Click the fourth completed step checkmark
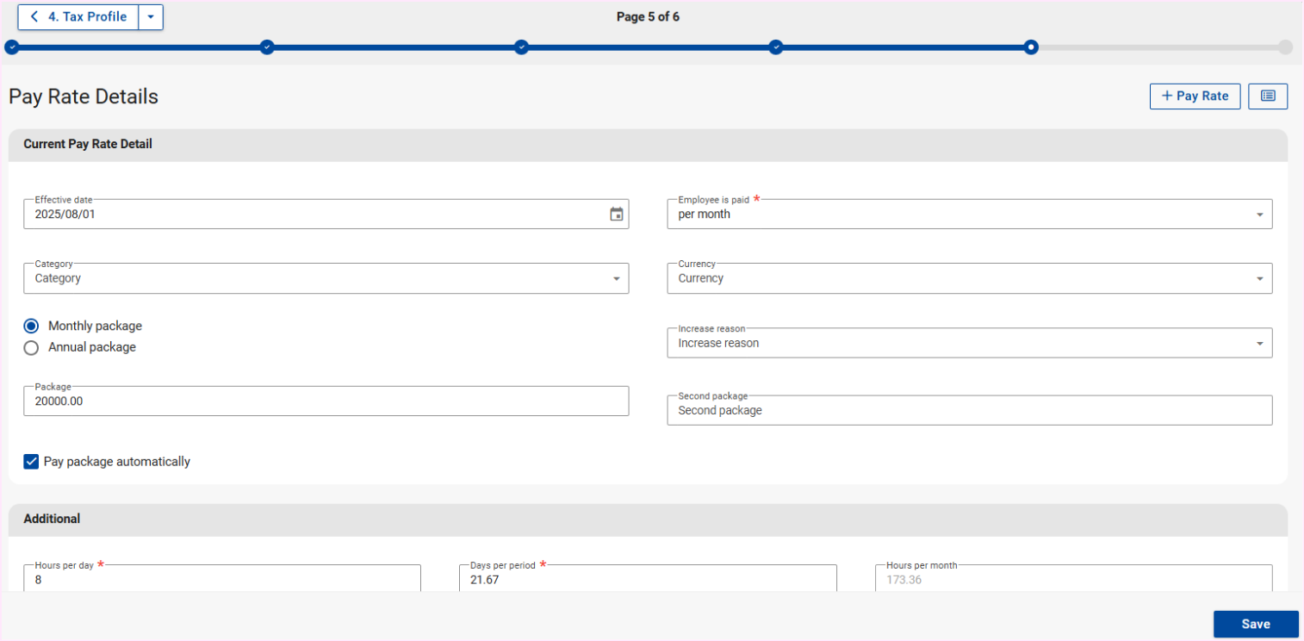1304x641 pixels. 776,47
